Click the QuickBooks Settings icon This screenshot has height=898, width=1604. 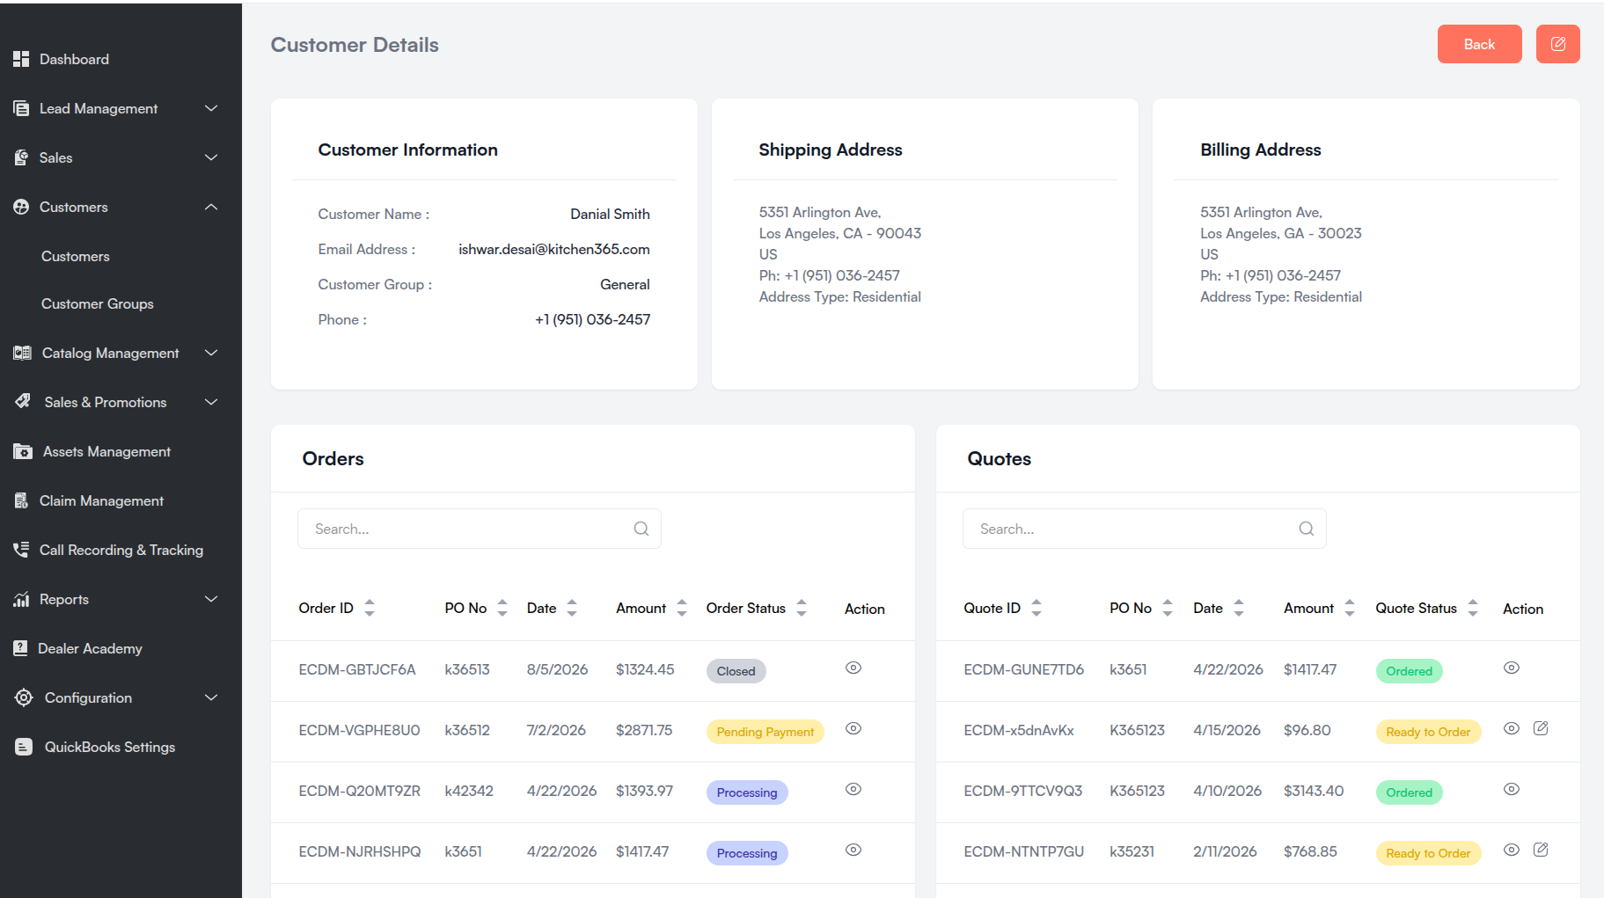(x=24, y=747)
